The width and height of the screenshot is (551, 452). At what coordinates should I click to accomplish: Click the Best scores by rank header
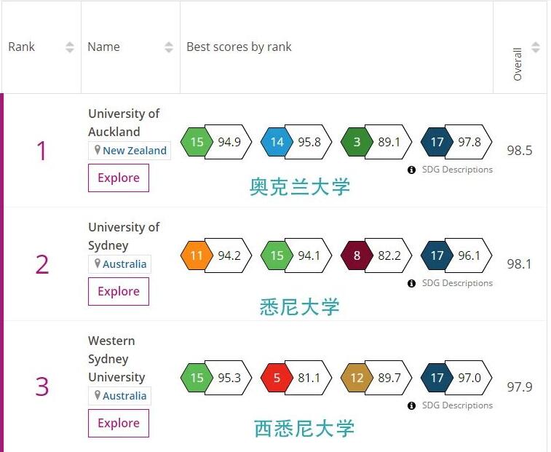click(239, 47)
